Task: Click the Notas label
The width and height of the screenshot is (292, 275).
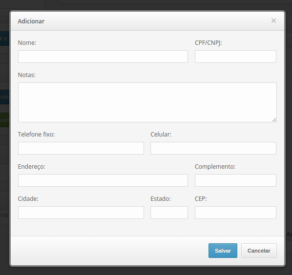Action: pos(27,75)
